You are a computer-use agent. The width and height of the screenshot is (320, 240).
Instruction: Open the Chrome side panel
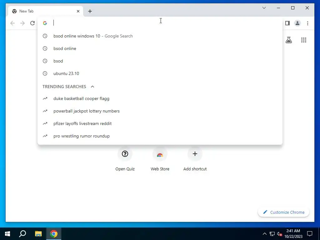[287, 23]
